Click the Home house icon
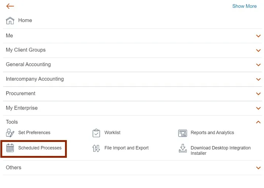This screenshot has height=188, width=264. (10, 21)
